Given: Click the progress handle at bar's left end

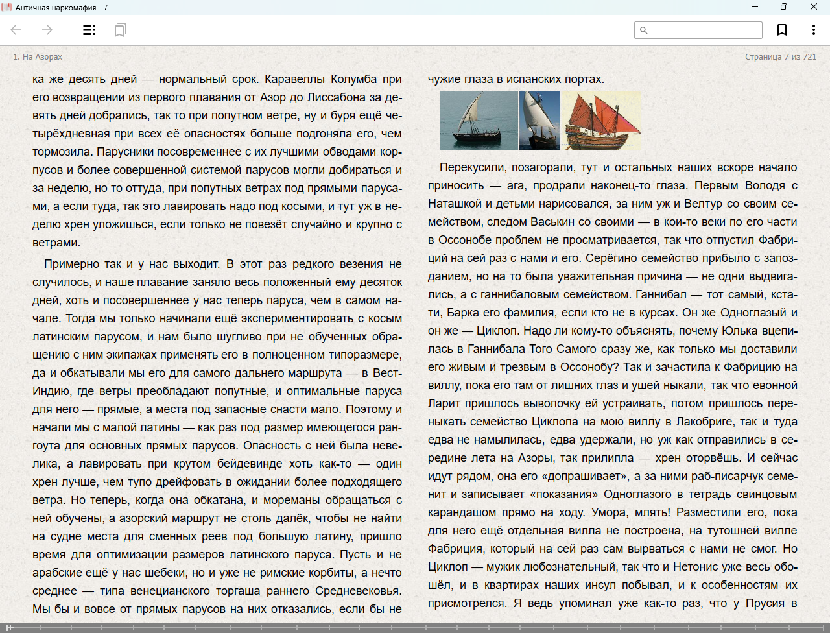Looking at the screenshot, I should click(x=9, y=627).
